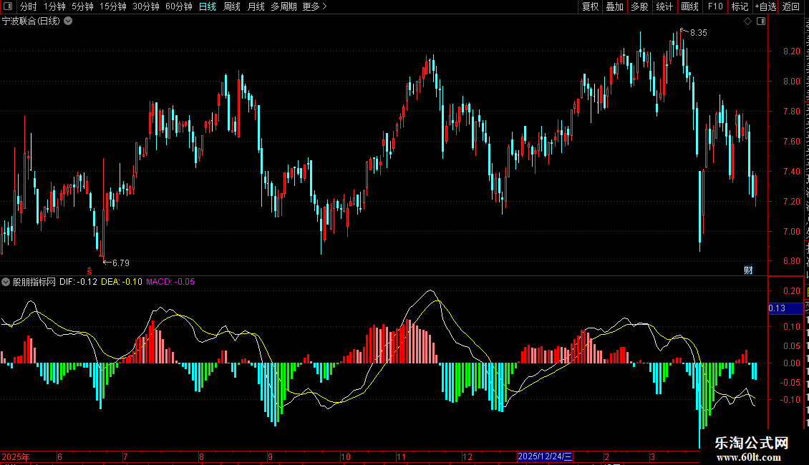Click the 7.00 price axis label

tap(792, 232)
